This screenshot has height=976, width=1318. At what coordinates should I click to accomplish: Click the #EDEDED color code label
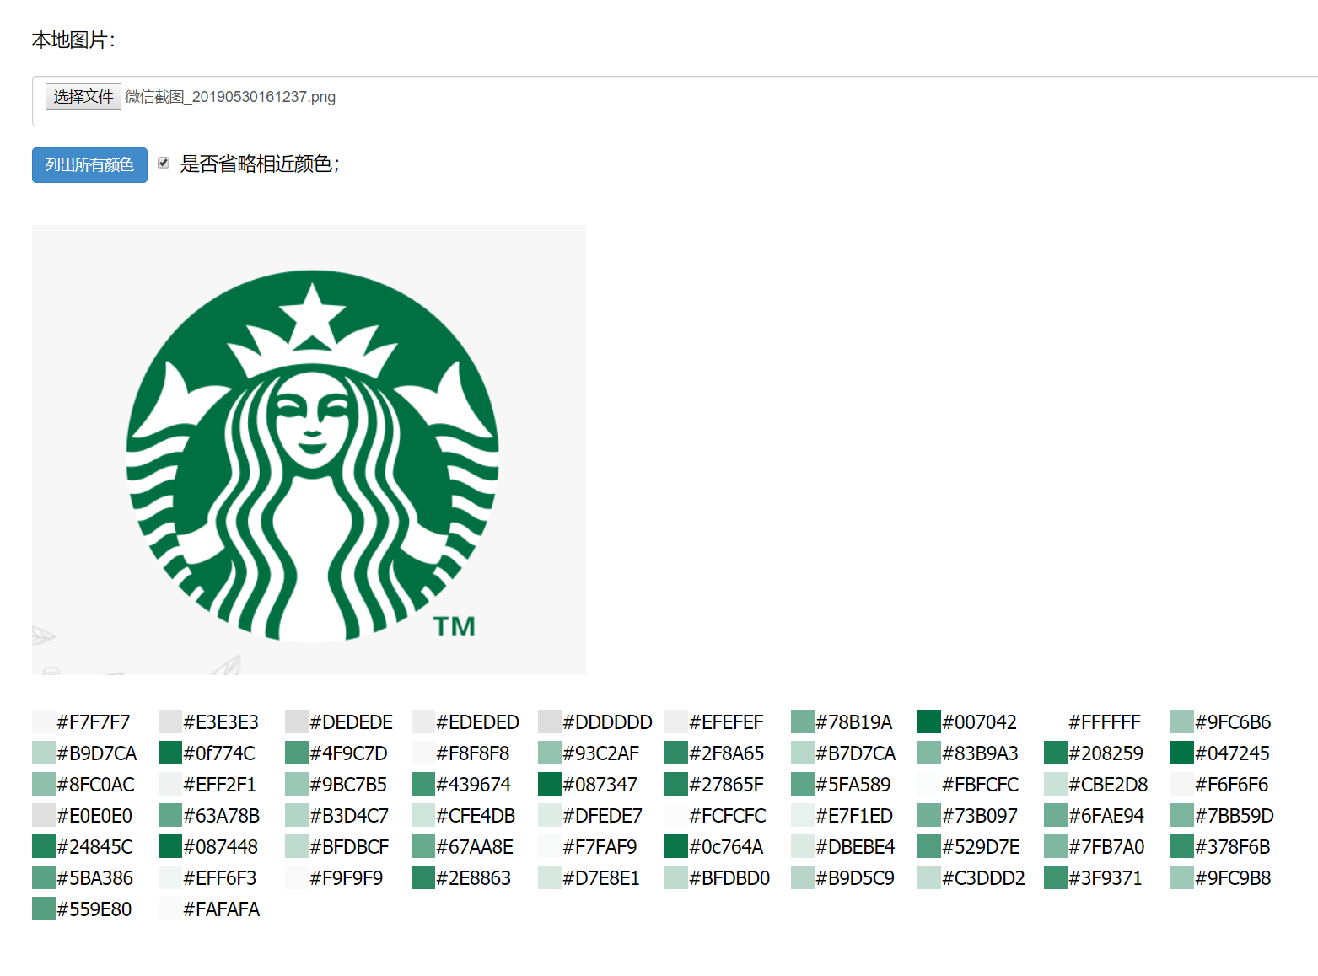pos(477,722)
